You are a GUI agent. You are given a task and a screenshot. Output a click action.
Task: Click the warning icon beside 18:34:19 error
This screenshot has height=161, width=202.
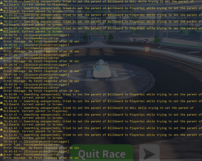(1, 38)
